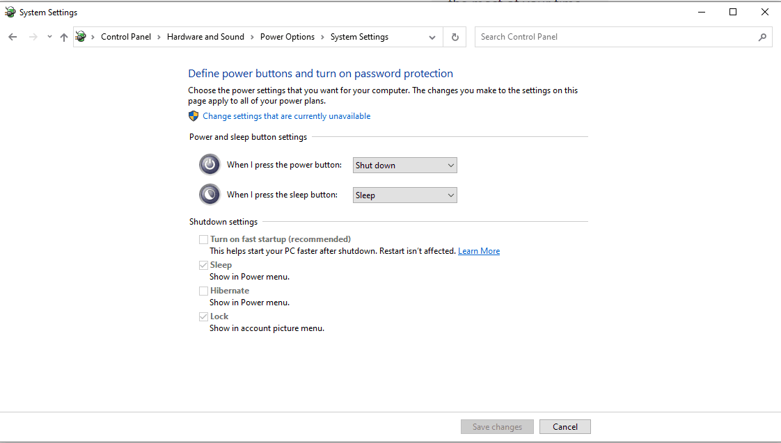Navigate to Hardware and Sound breadcrumb
The image size is (781, 443).
click(205, 37)
